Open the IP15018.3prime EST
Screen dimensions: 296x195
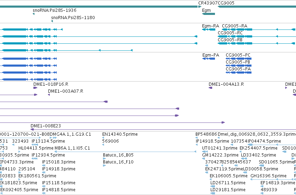(x=43, y=166)
